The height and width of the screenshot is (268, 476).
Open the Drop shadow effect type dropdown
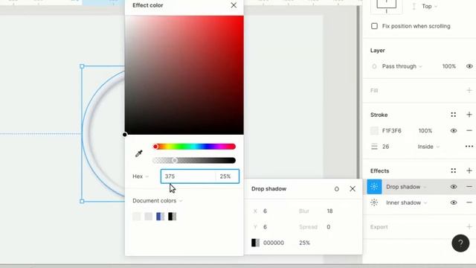point(406,187)
